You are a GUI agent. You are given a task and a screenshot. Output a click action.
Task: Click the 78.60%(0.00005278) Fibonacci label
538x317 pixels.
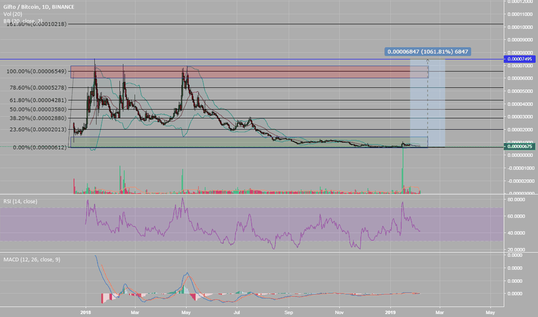tap(38, 88)
